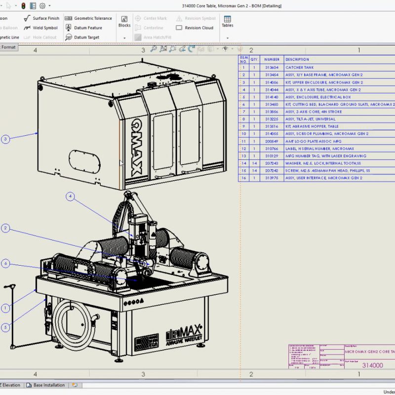Click the Magnetic Line tool
This screenshot has width=395, height=395.
[x=9, y=38]
